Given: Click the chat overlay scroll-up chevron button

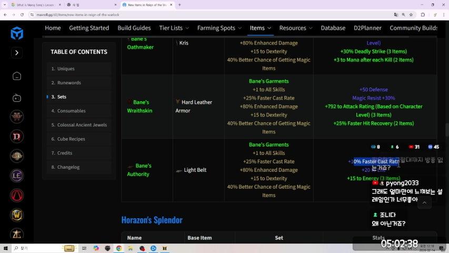Looking at the screenshot, I should pyautogui.click(x=424, y=203).
